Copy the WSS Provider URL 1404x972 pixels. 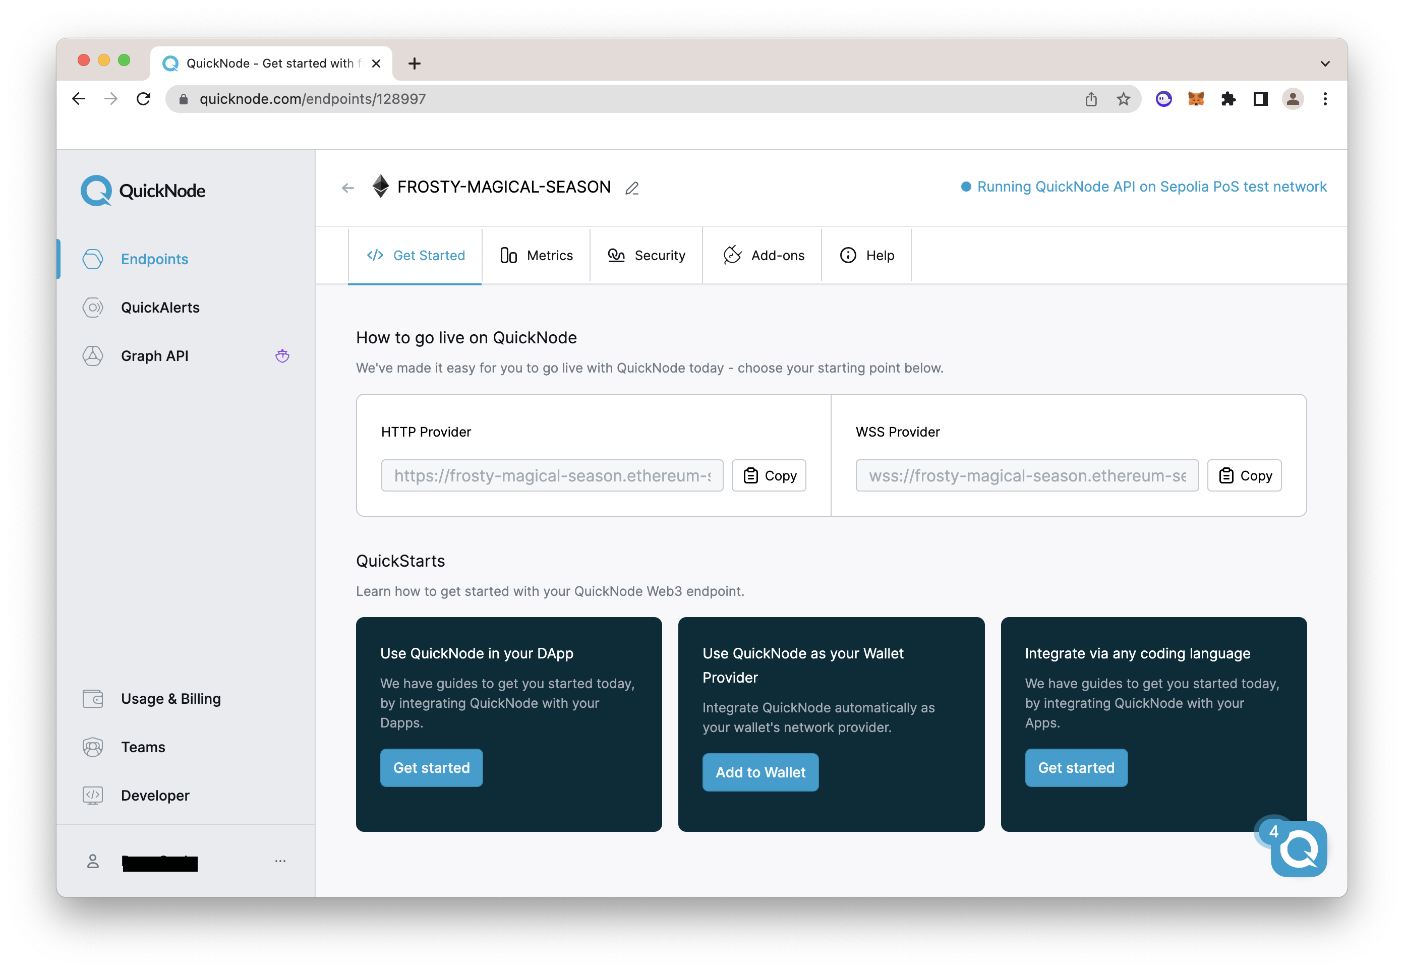[x=1245, y=475]
